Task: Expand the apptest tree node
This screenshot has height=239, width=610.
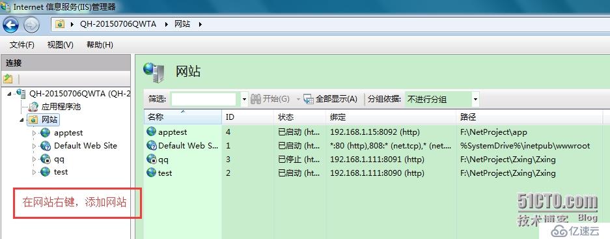Action: coord(35,133)
